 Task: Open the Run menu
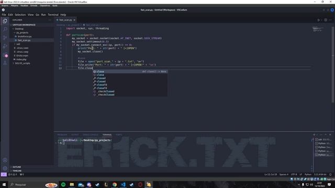[x=43, y=15]
